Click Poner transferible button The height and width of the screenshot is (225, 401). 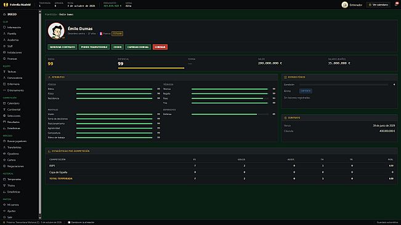(94, 47)
